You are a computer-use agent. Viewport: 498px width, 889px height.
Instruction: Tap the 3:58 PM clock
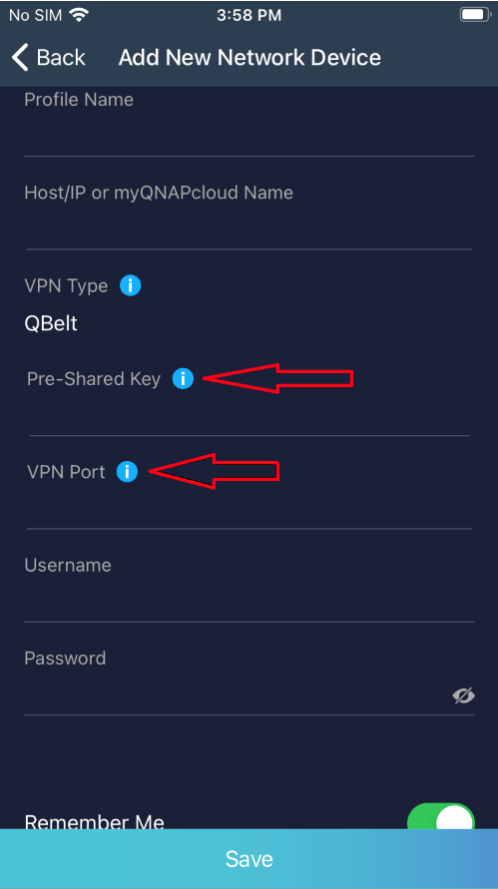(249, 15)
